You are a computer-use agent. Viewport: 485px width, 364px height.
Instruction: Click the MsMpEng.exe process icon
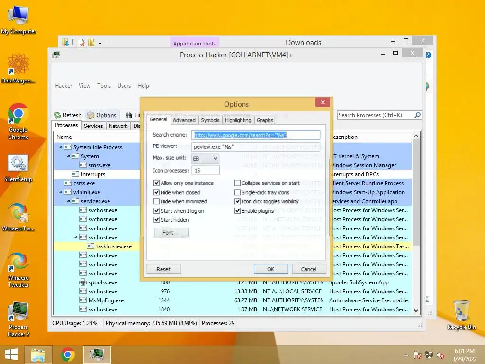click(82, 300)
